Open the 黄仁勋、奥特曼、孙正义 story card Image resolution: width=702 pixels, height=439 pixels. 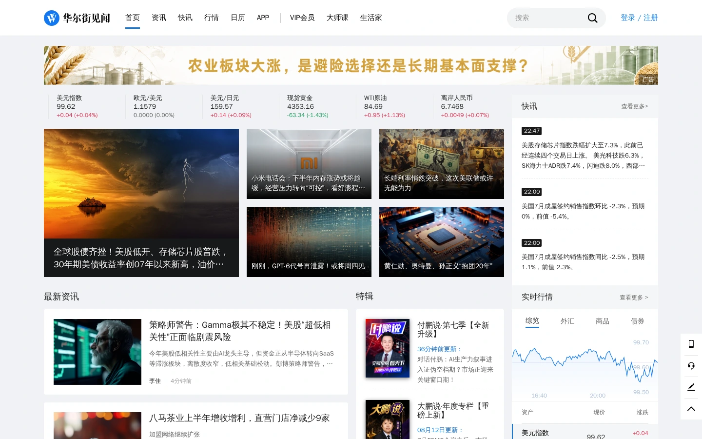click(442, 242)
